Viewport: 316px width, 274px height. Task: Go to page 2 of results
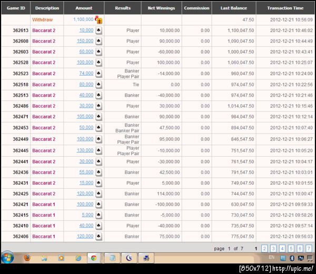pyautogui.click(x=264, y=249)
